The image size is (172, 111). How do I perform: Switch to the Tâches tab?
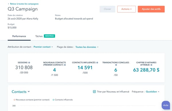coord(39,36)
